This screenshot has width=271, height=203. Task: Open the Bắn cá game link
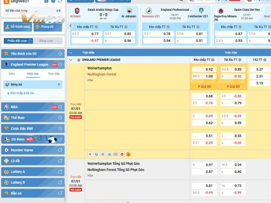click(x=33, y=193)
